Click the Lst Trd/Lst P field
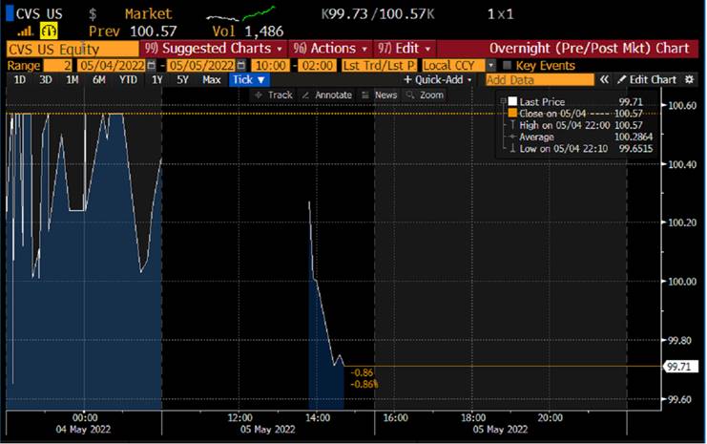Screen dimensions: 707x444 pyautogui.click(x=379, y=66)
